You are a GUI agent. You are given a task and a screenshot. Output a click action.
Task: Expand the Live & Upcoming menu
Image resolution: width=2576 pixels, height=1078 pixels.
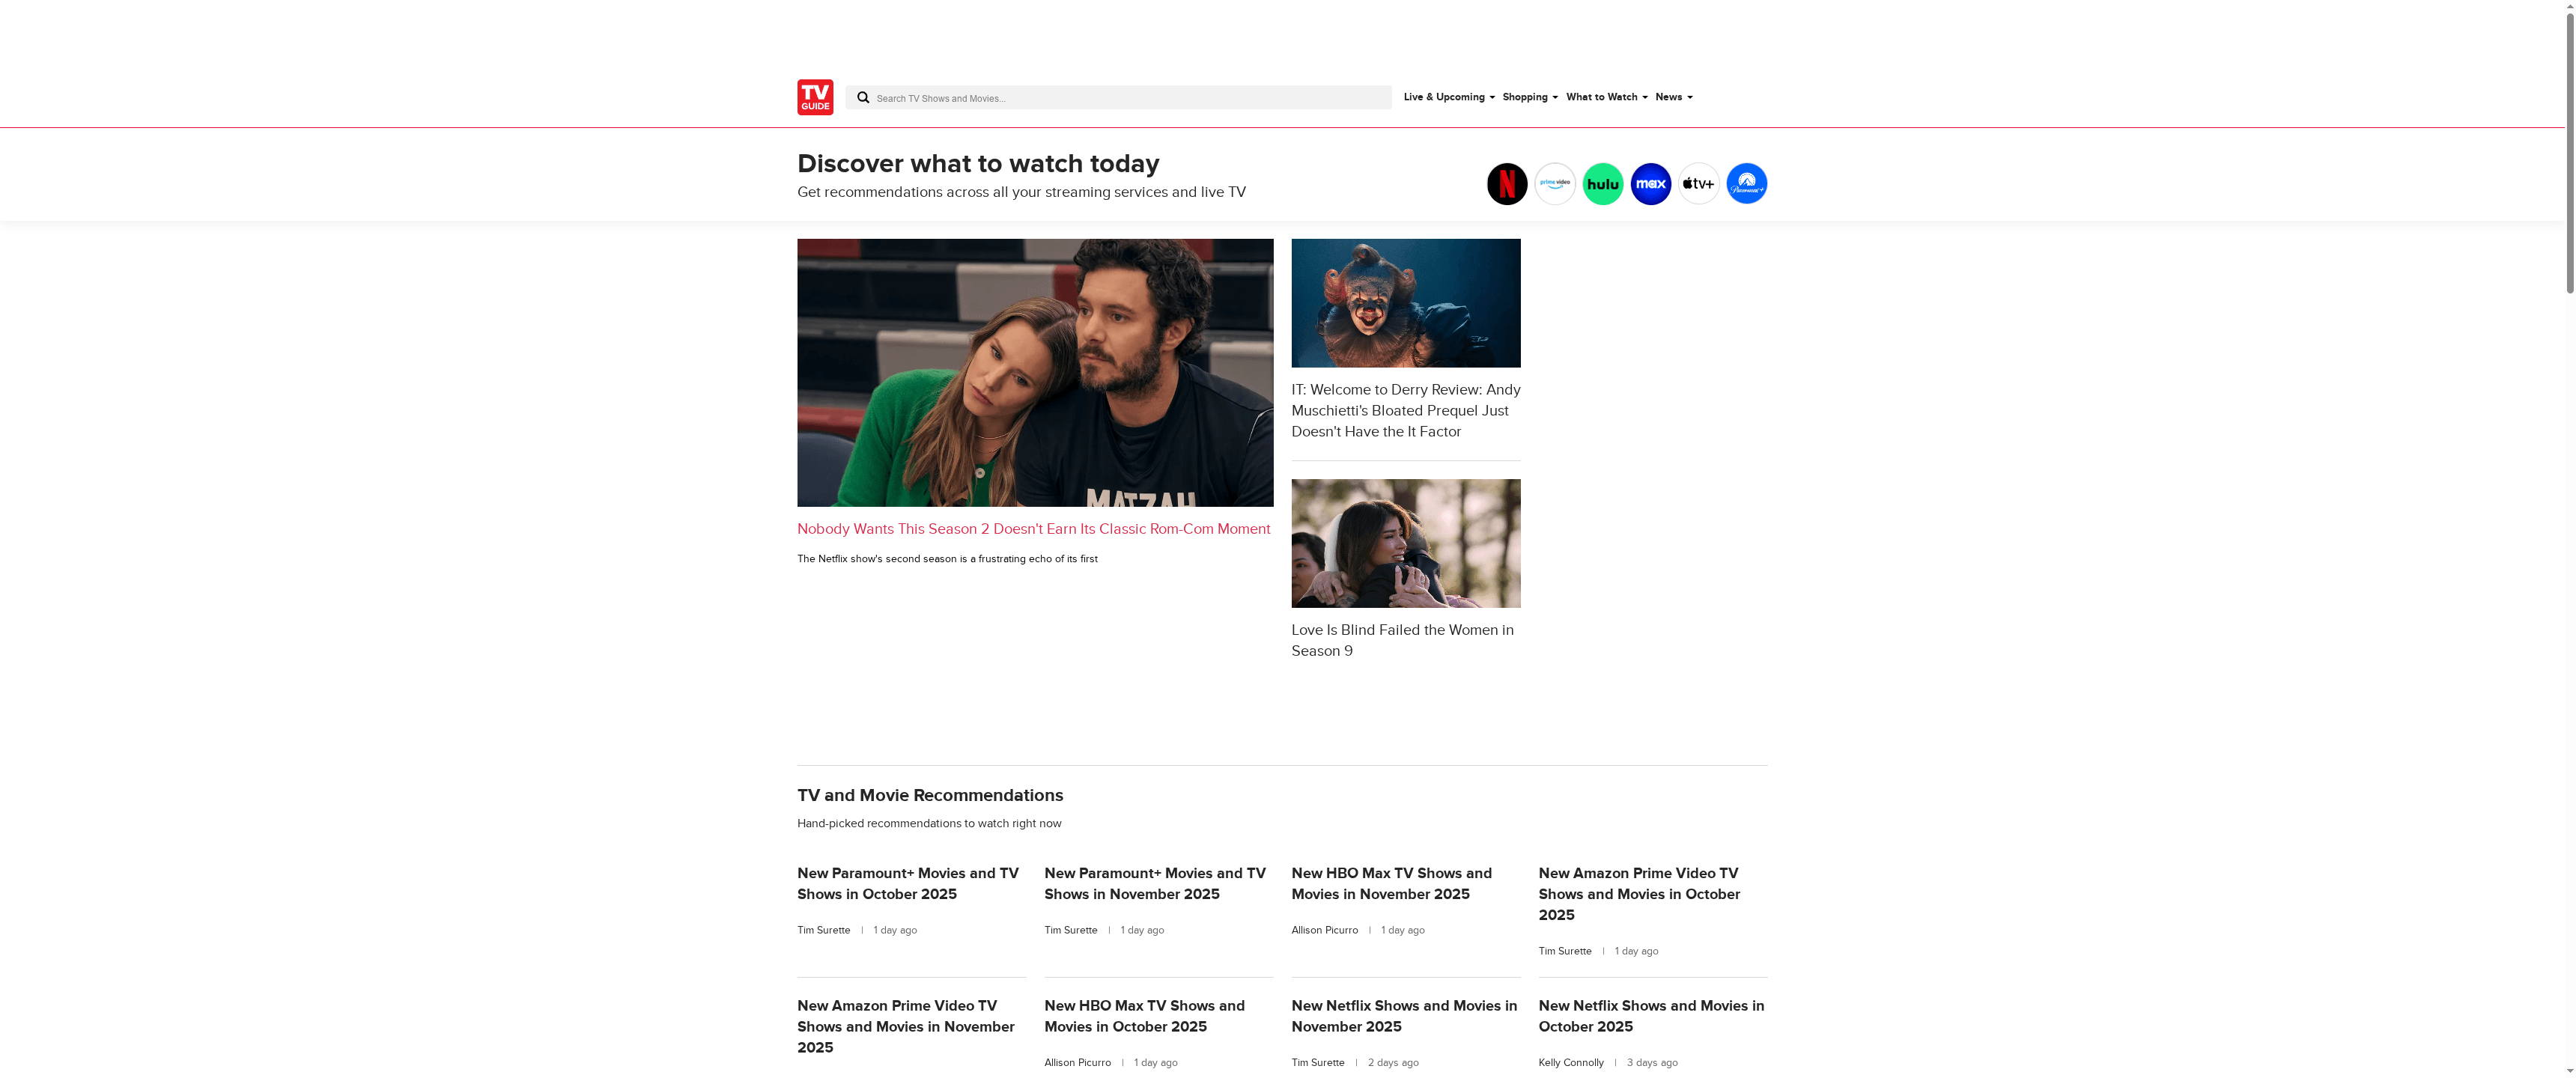1449,97
